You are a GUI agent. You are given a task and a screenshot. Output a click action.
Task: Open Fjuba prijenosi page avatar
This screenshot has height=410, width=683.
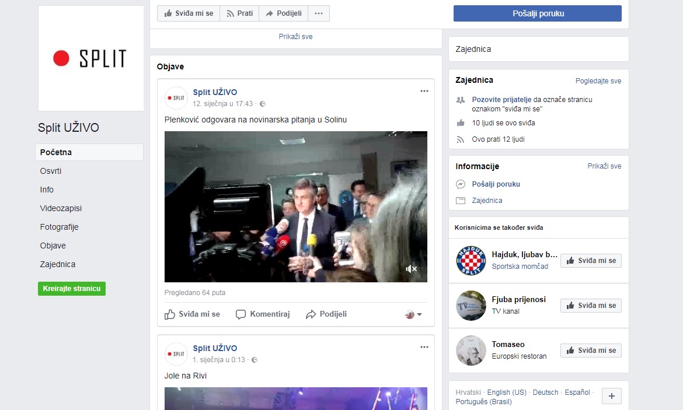coord(471,306)
